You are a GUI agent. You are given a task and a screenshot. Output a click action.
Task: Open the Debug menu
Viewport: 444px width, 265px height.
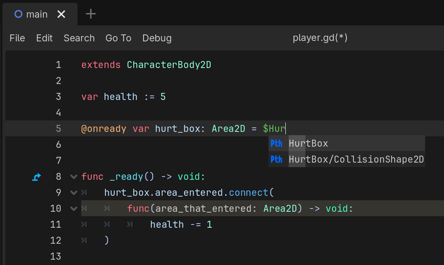click(157, 38)
